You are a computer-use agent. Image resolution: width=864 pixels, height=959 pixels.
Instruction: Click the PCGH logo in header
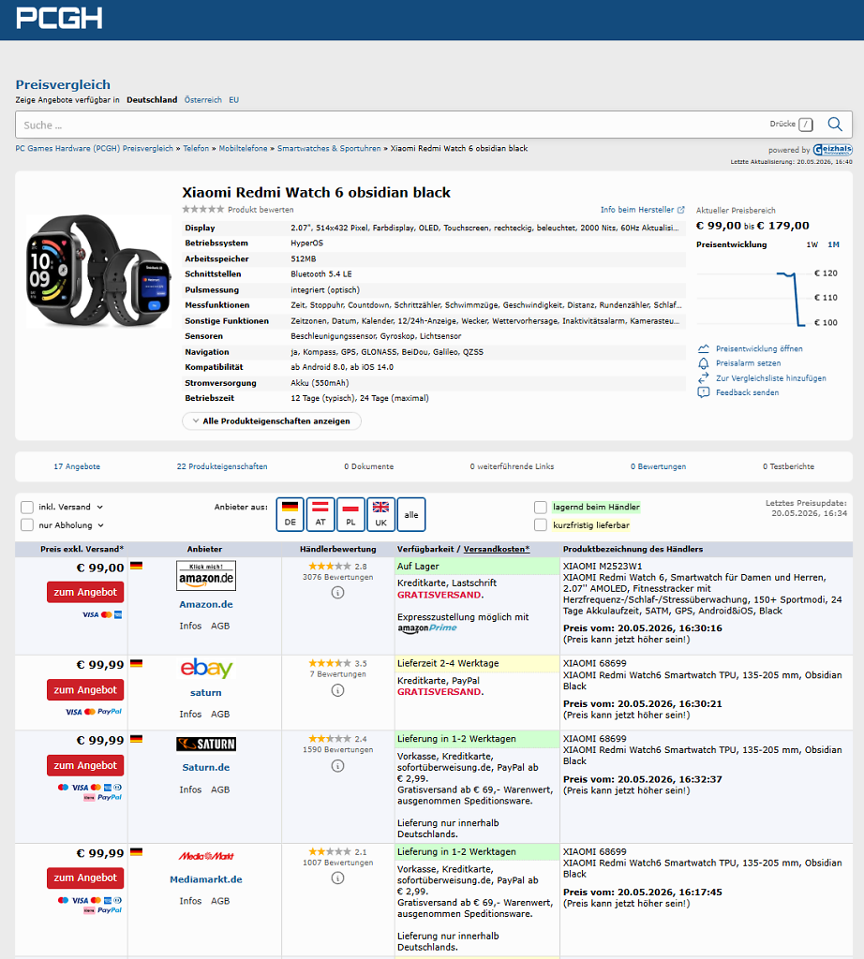tap(59, 18)
